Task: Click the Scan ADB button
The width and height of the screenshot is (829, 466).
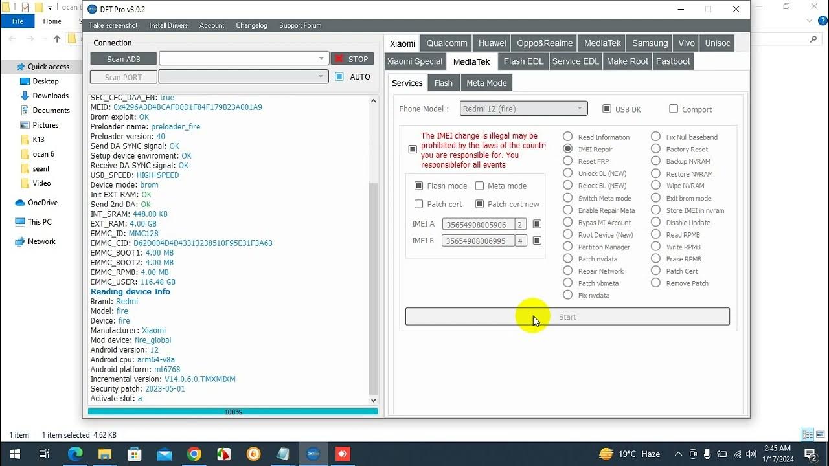Action: 124,59
